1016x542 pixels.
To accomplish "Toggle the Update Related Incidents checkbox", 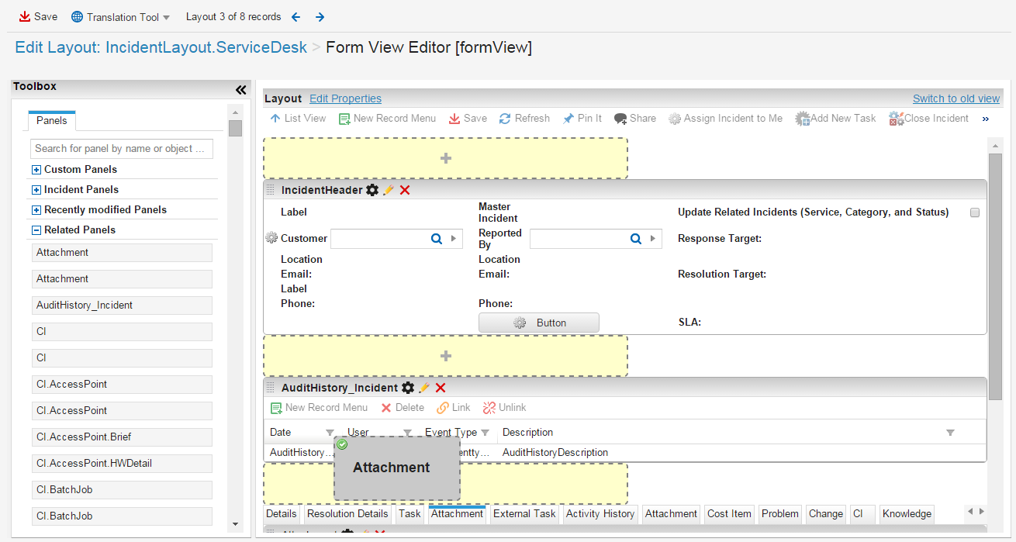I will click(975, 212).
